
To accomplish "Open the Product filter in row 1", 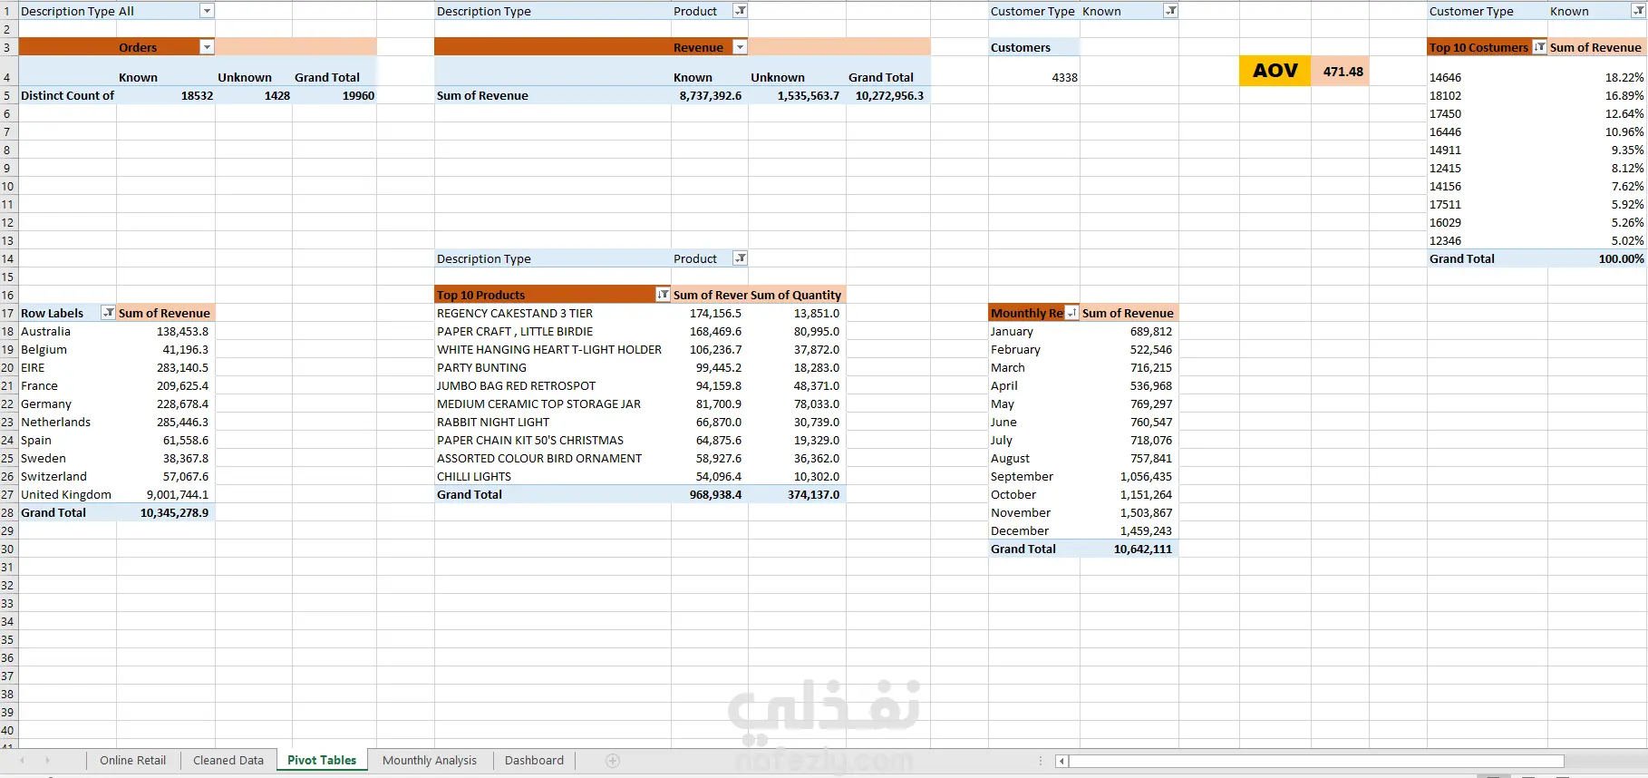I will click(x=741, y=11).
